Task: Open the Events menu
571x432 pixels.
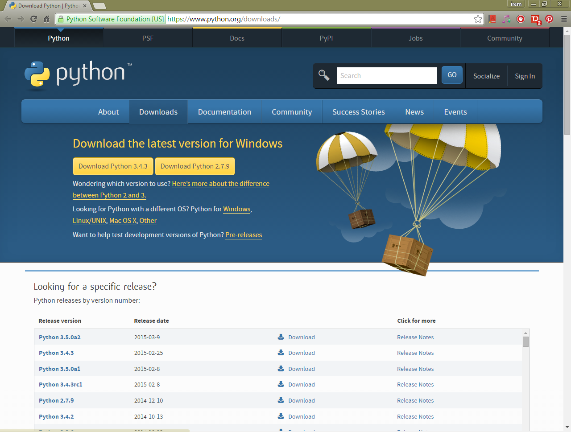Action: [455, 112]
